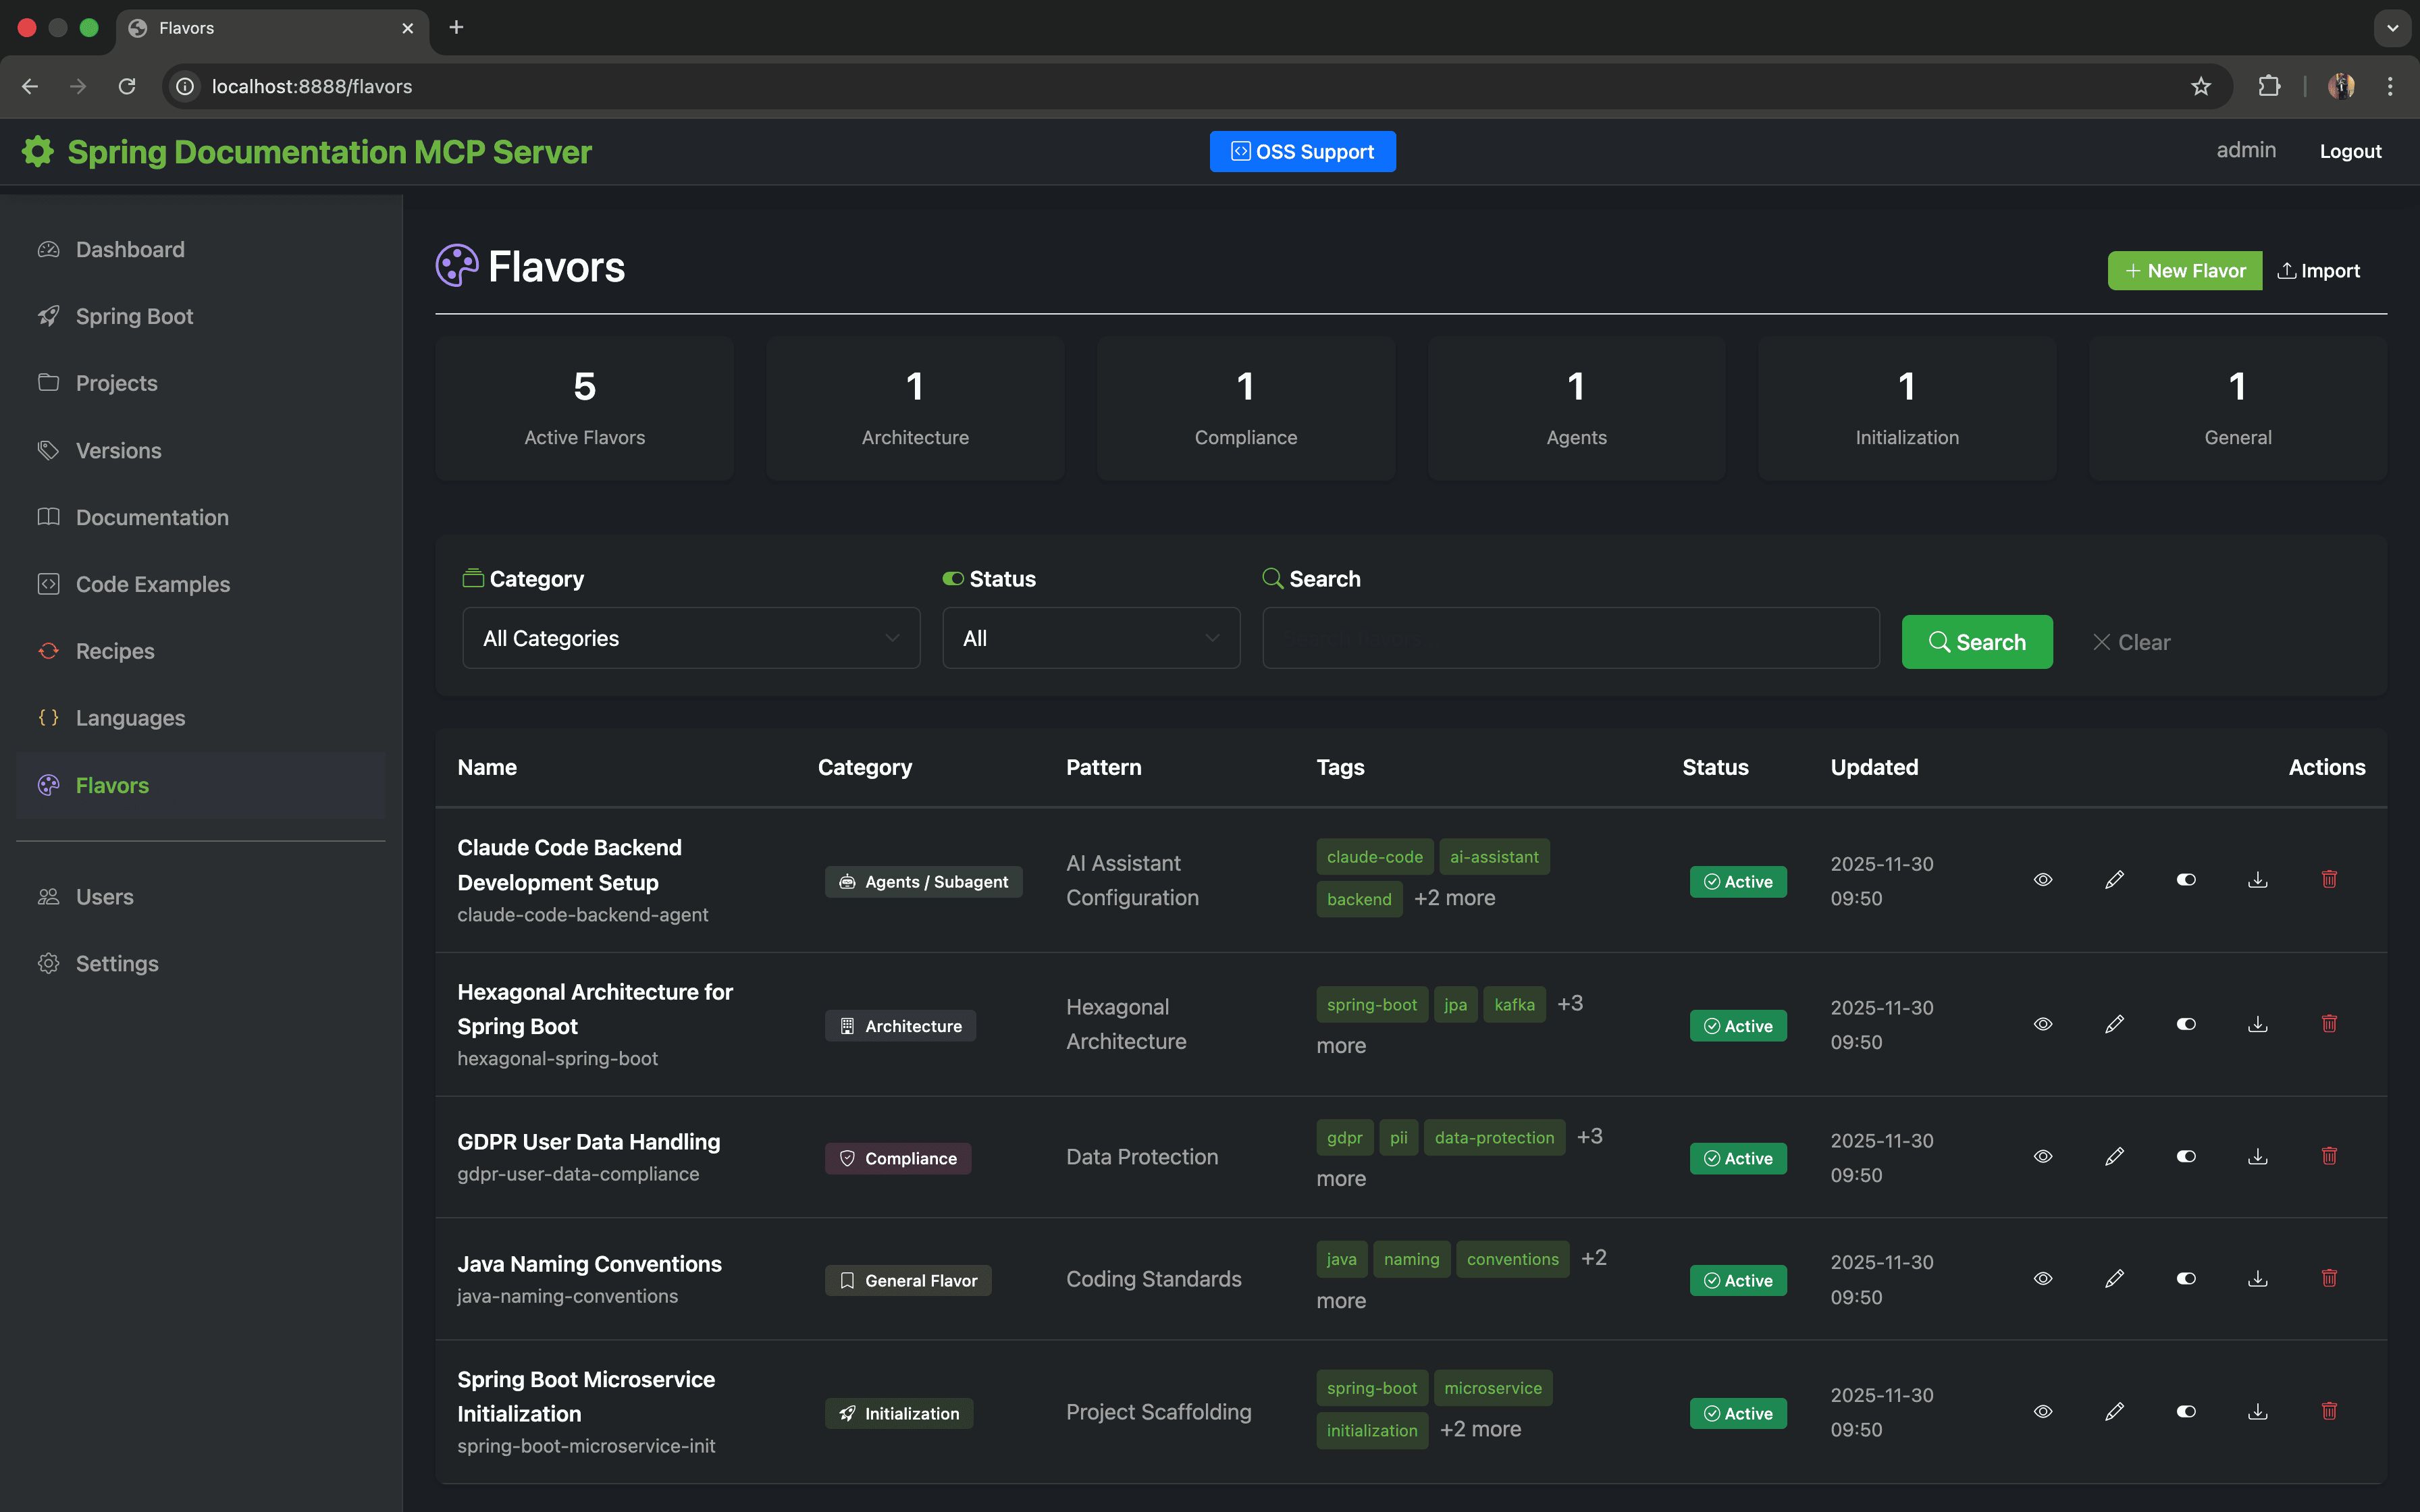Open the Category All Categories dropdown
The height and width of the screenshot is (1512, 2420).
690,638
